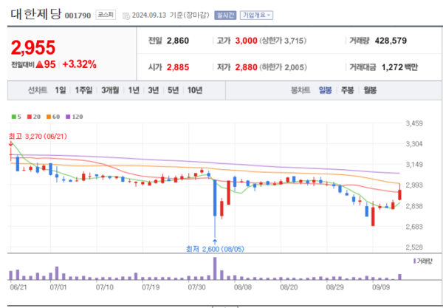Open the 기업개요 dropdown

pyautogui.click(x=256, y=15)
